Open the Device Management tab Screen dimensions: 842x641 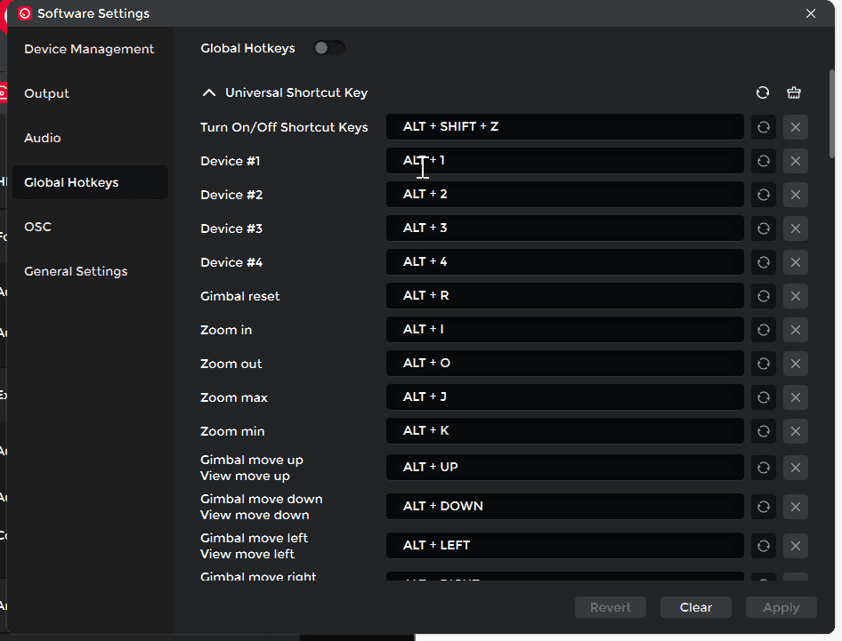coord(89,49)
